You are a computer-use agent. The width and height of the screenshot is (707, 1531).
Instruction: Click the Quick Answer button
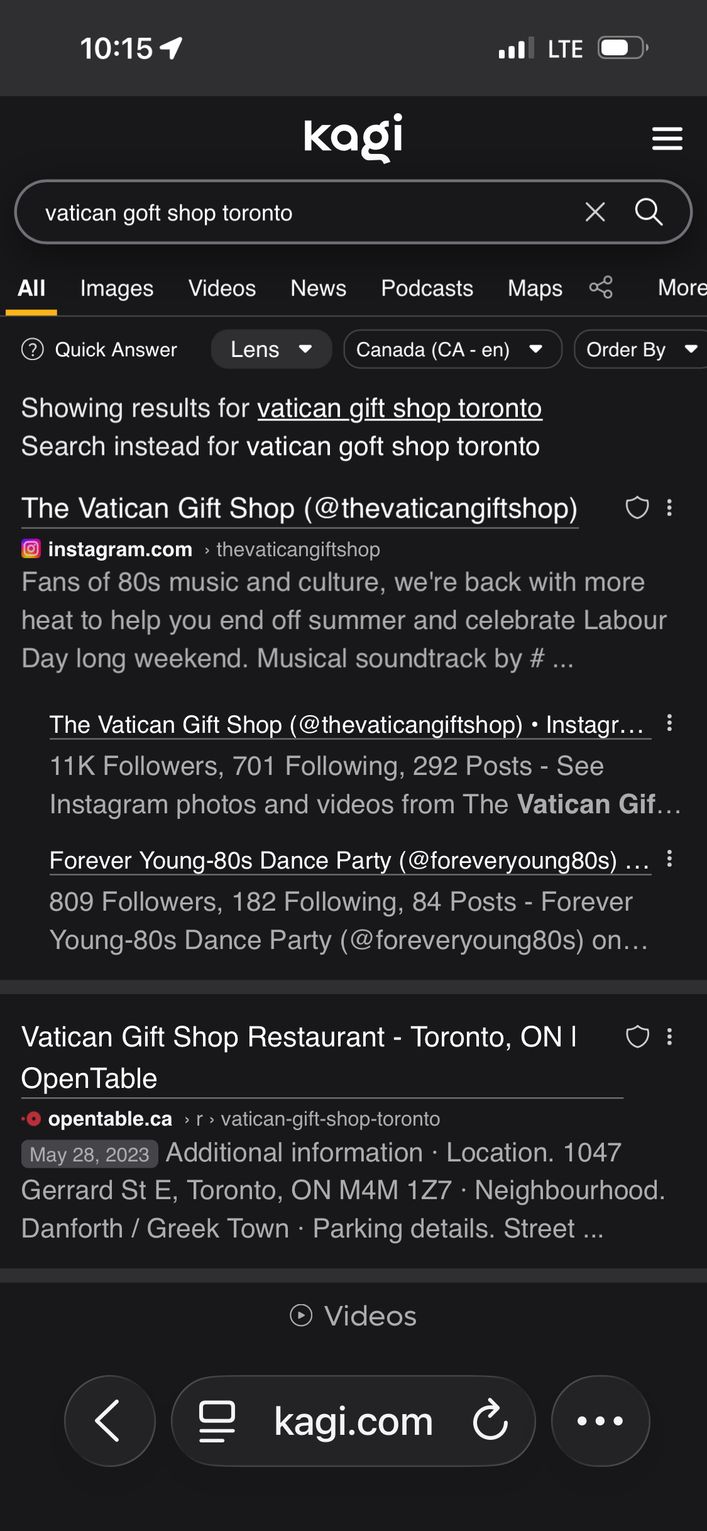[100, 349]
